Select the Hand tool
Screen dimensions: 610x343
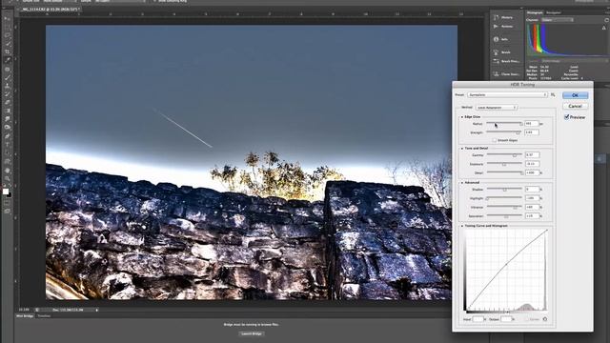[7, 171]
